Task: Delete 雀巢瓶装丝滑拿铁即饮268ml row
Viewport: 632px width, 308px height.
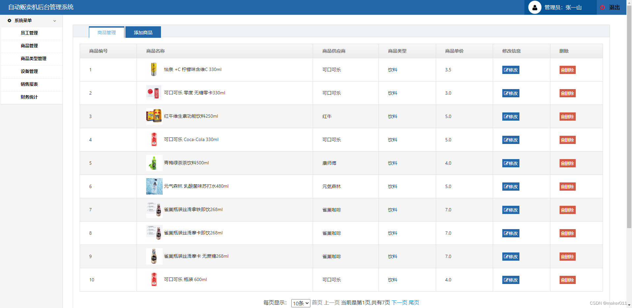Action: [567, 210]
